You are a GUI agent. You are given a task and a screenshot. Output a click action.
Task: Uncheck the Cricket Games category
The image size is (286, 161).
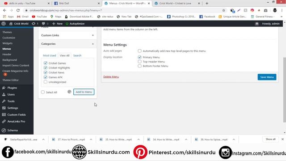(46, 63)
